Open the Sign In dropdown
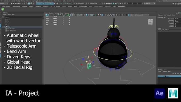The image size is (181, 102). pyautogui.click(x=150, y=3)
